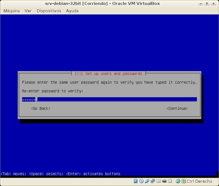Close the srv-debian-32bit VM window
Screen dimensions: 219x186
point(214,4)
